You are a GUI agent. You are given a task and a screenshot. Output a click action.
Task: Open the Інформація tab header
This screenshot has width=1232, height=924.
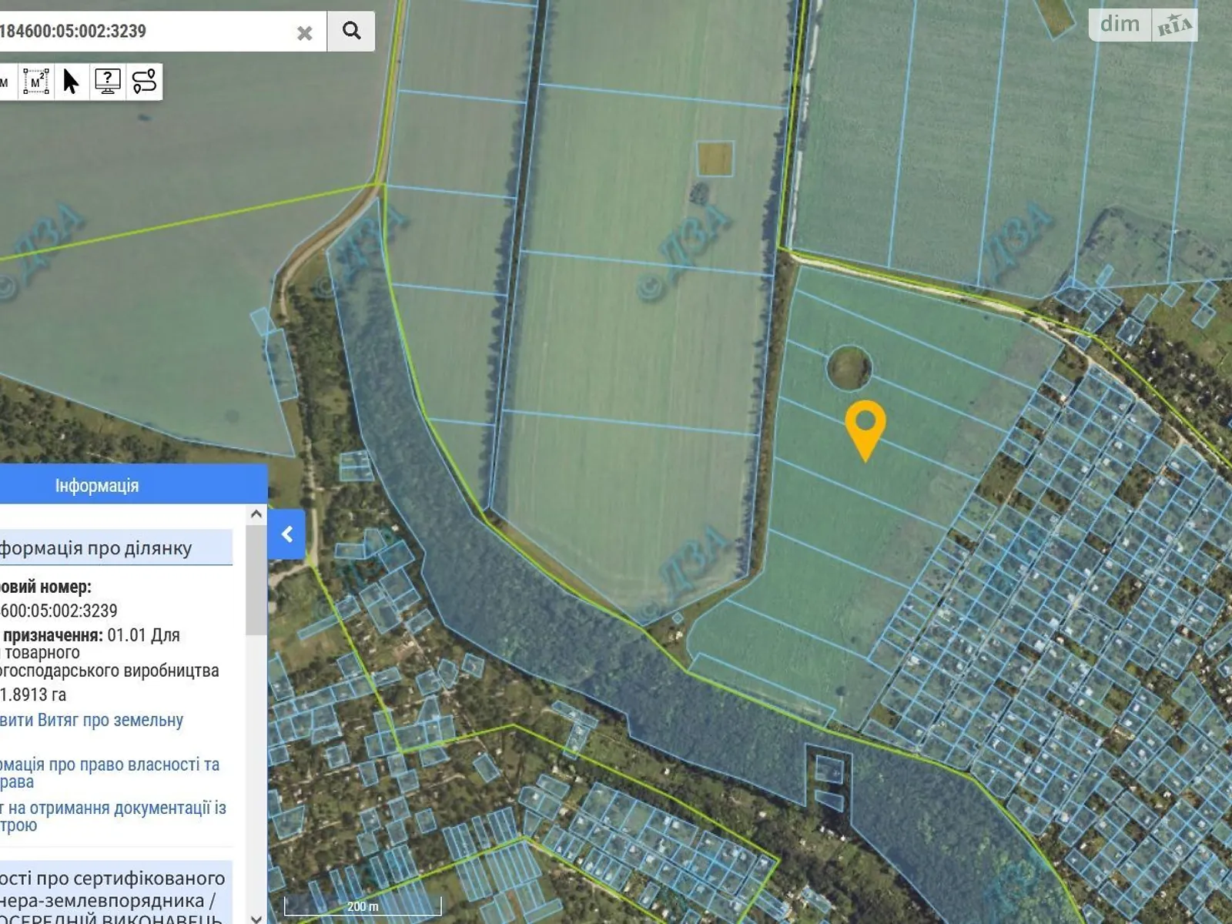(96, 486)
